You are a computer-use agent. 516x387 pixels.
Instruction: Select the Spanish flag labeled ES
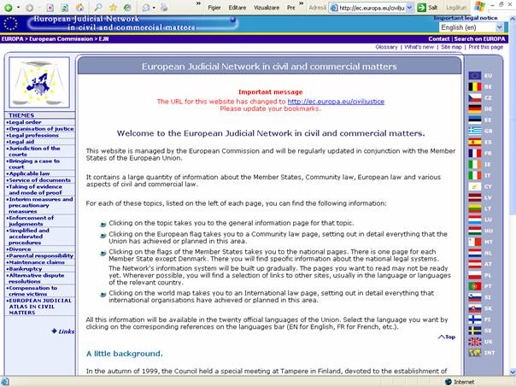pos(475,142)
